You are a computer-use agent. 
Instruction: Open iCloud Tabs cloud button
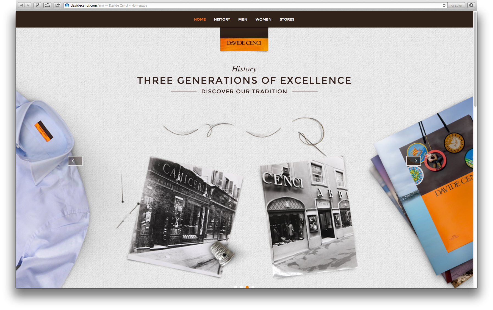coord(47,5)
